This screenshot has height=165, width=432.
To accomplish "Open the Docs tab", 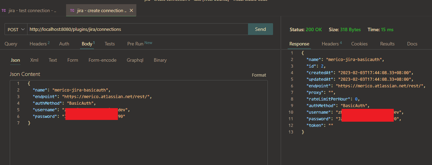I will click(x=412, y=44).
